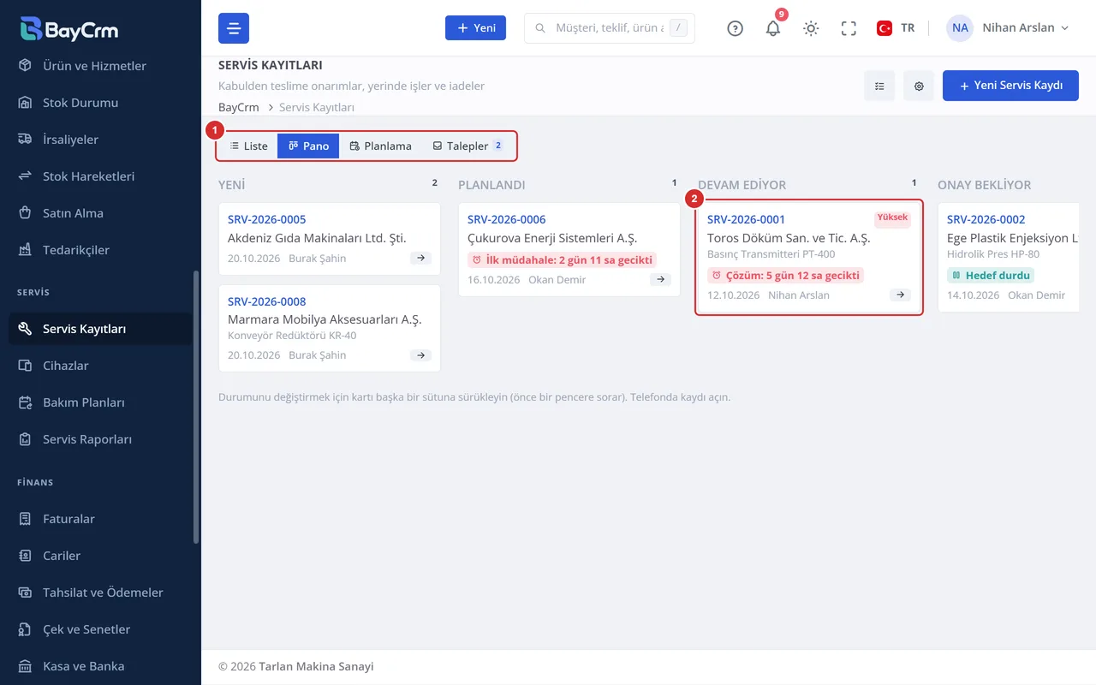This screenshot has width=1096, height=685.
Task: Open SRV-2026-0001 record link
Action: (746, 219)
